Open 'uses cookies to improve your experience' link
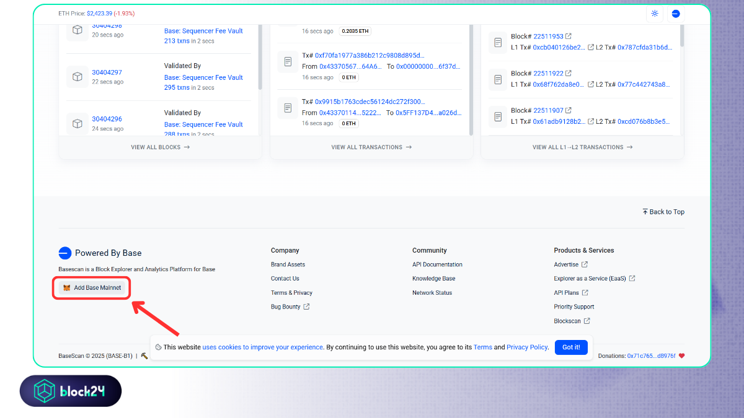 (263, 347)
